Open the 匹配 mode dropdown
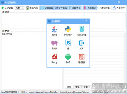This screenshot has width=127, height=94. 20,8
